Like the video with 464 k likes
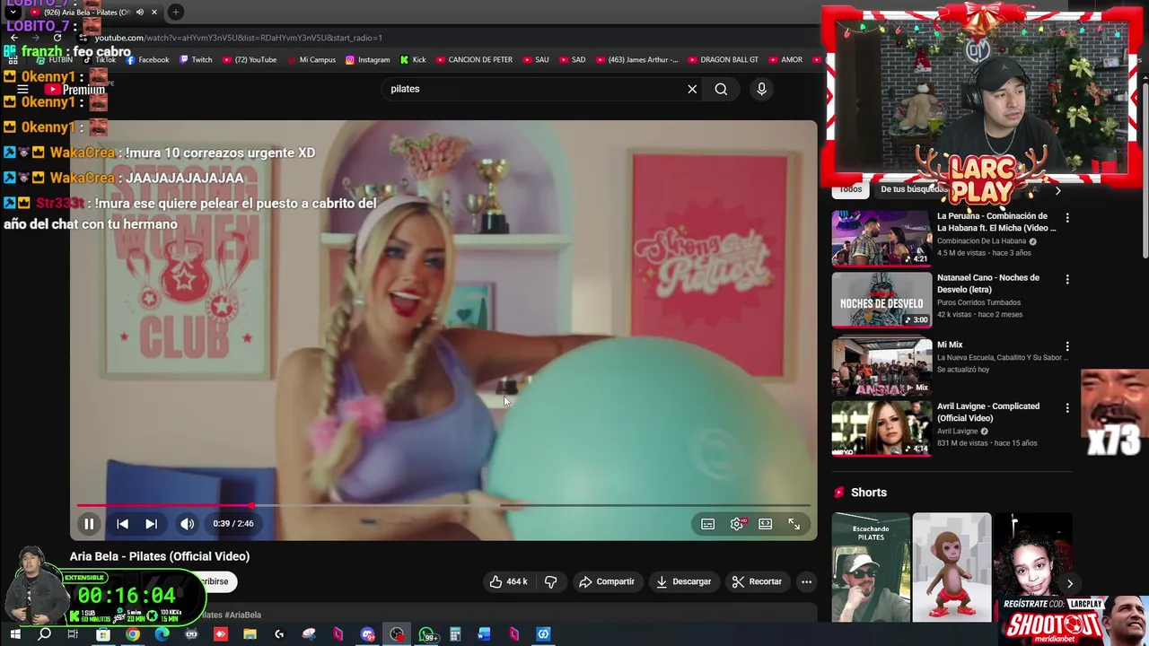 pyautogui.click(x=507, y=581)
